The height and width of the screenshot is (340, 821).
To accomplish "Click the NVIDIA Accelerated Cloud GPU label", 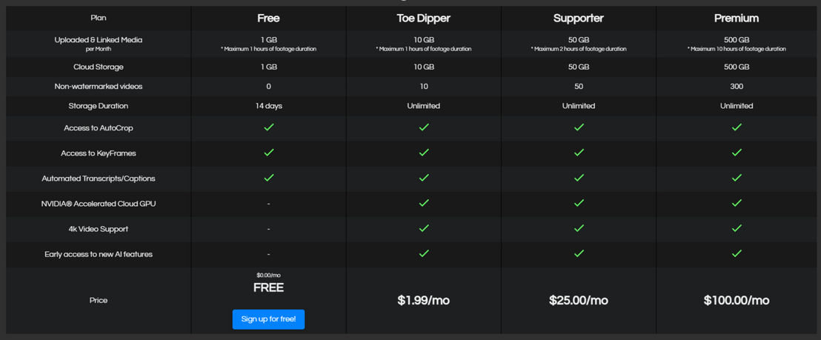I will [99, 204].
